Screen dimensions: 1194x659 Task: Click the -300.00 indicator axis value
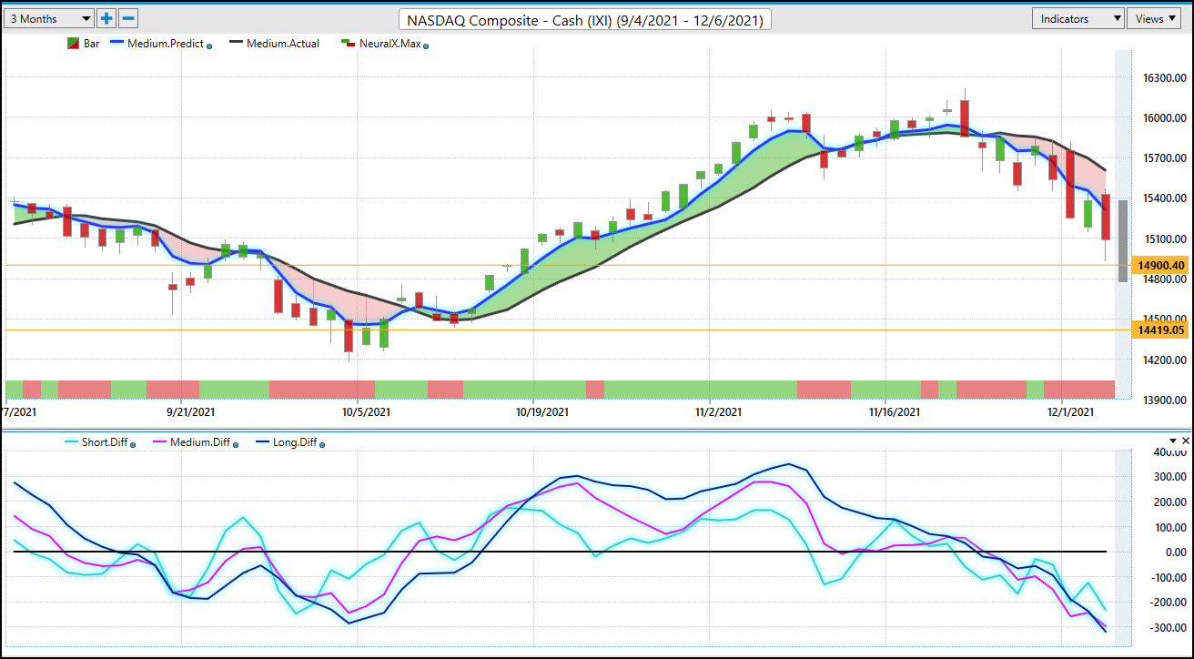point(1168,628)
